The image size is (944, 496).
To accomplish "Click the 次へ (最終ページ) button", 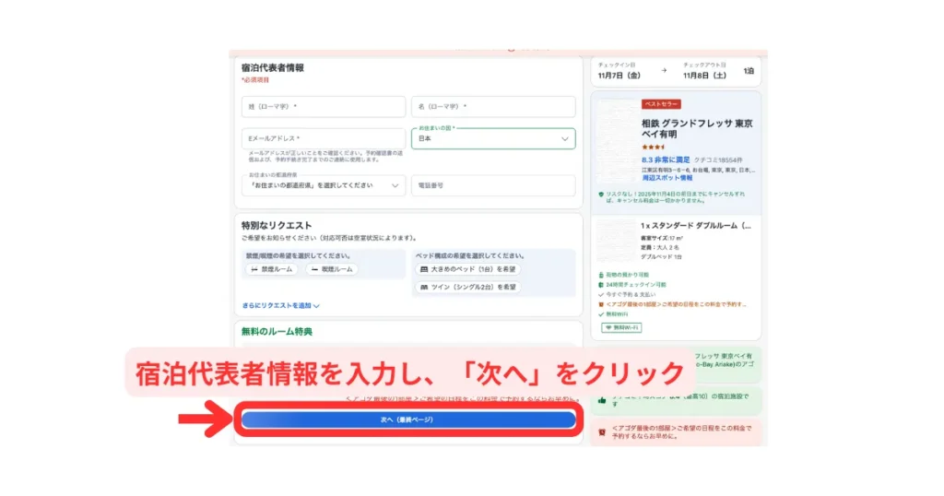I will click(x=407, y=419).
